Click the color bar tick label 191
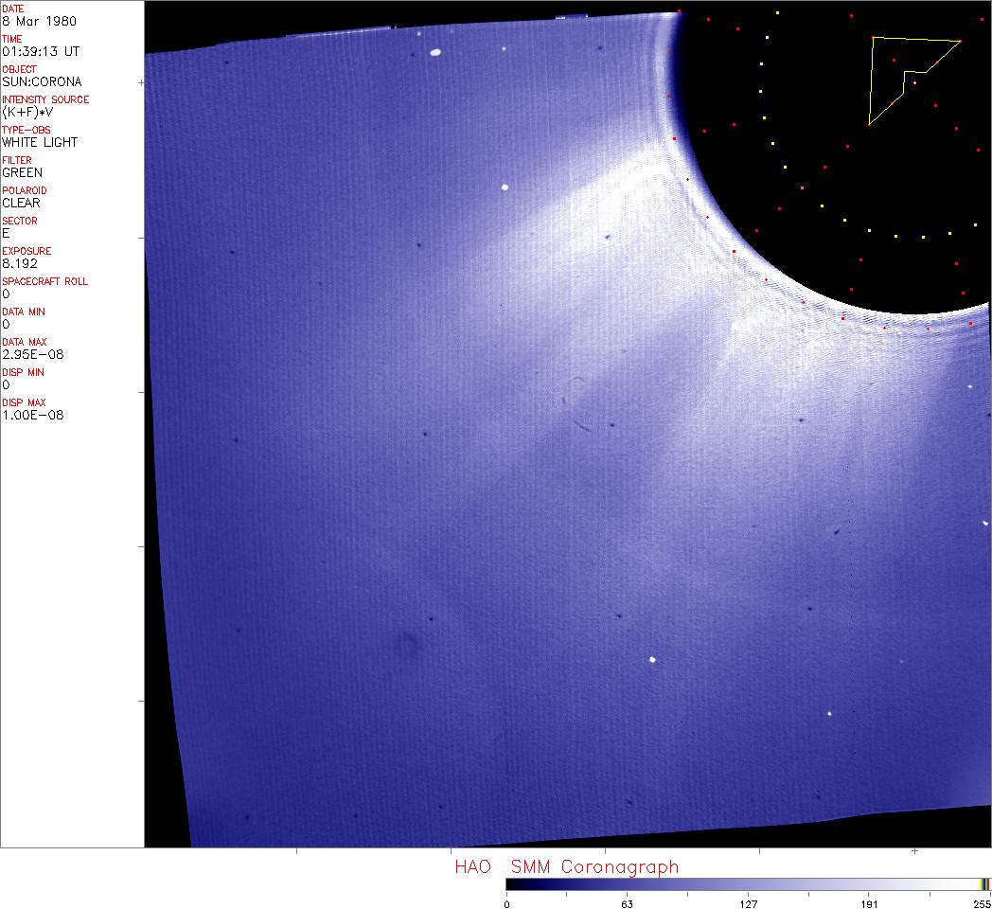The height and width of the screenshot is (909, 992). point(869,904)
